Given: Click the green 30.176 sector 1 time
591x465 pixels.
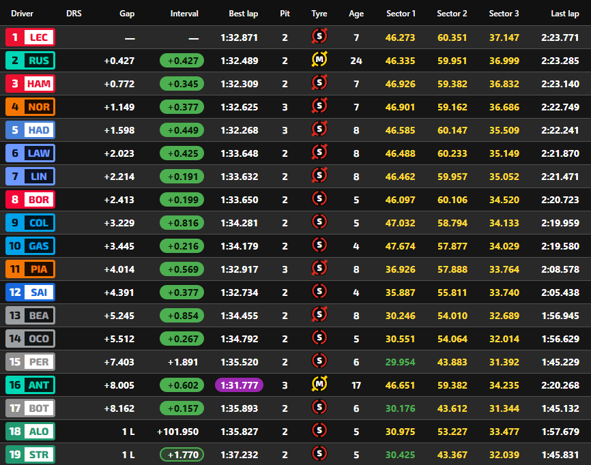Looking at the screenshot, I should coord(401,408).
